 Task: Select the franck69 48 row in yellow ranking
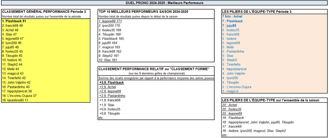click(x=13, y=25)
